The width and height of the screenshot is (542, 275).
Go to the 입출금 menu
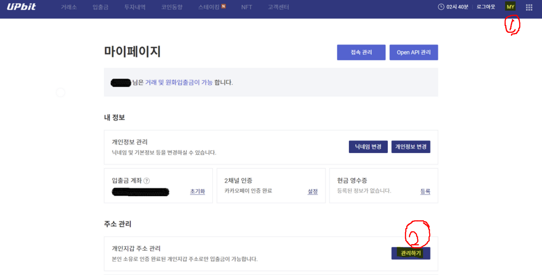100,7
